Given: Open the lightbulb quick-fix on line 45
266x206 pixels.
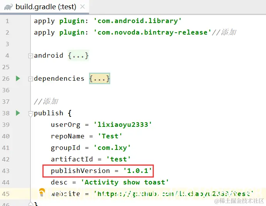Looking at the screenshot, I should [x=42, y=192].
